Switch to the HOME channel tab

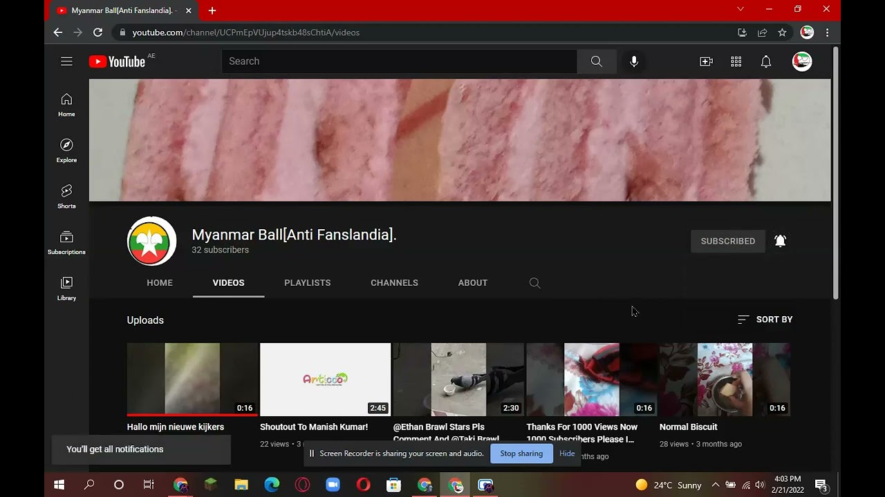point(160,283)
